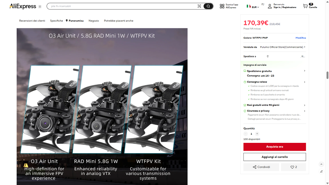Click the free shipping truck icon
This screenshot has height=185, width=329.
[245, 71]
